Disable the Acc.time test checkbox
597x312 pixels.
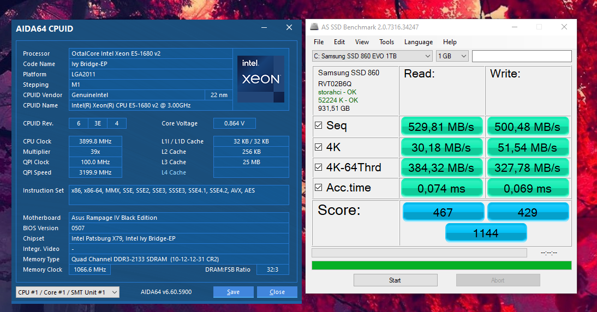click(x=319, y=187)
